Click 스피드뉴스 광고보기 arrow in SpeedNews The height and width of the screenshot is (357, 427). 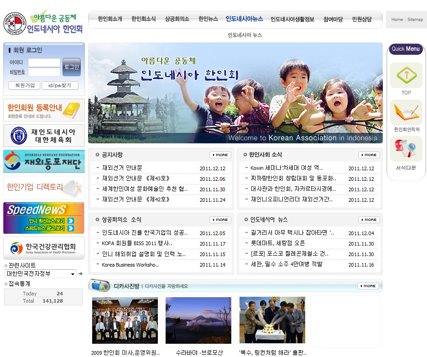(x=71, y=228)
